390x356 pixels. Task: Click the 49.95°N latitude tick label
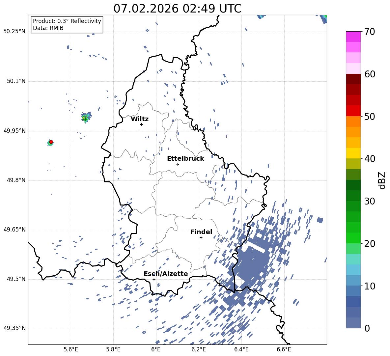14,131
